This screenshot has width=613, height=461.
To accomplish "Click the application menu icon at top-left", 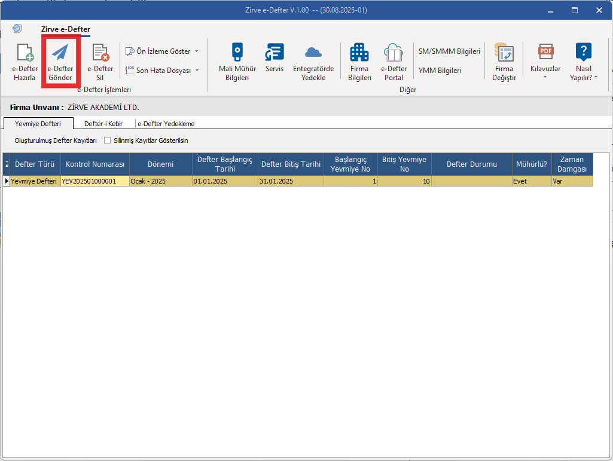I will (x=17, y=28).
